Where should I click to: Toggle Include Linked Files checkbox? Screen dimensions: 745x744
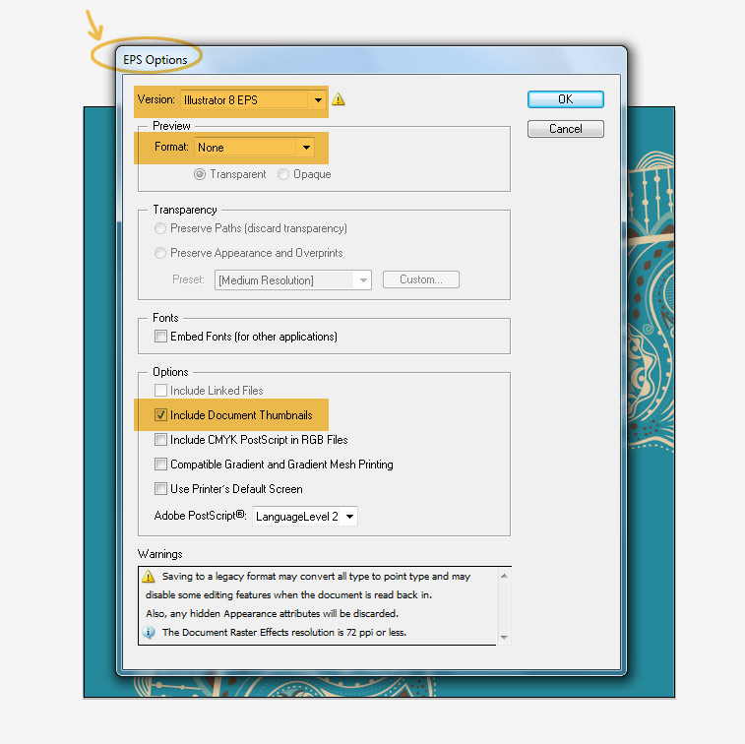[160, 391]
